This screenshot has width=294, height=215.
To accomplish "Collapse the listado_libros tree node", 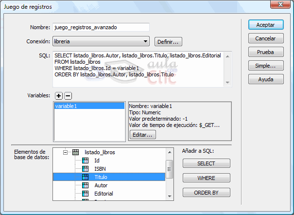I will pos(65,152).
